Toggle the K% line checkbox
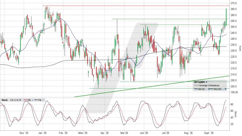242x136 pixels. [x=43, y=100]
